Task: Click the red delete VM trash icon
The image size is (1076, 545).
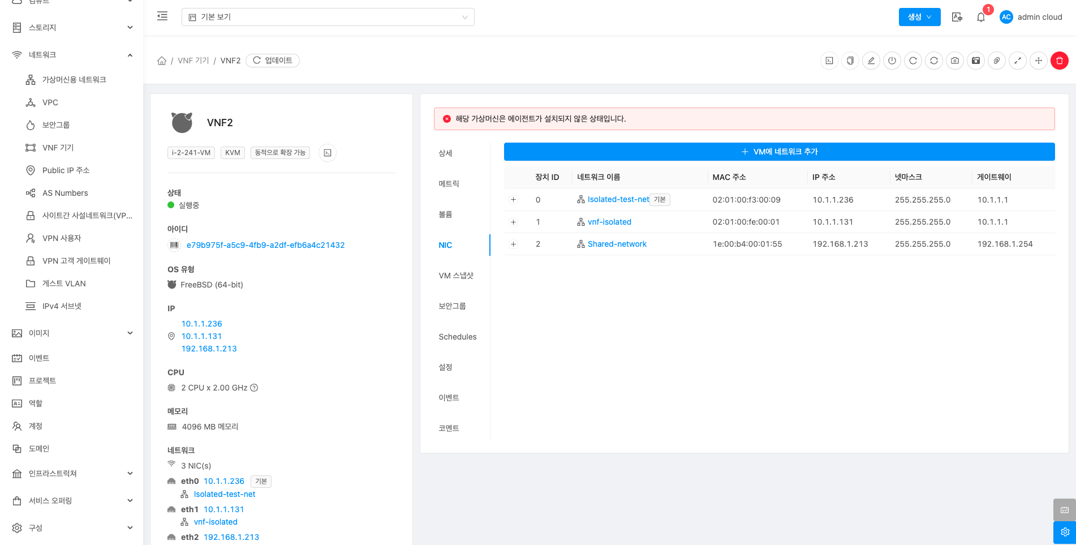Action: 1059,61
